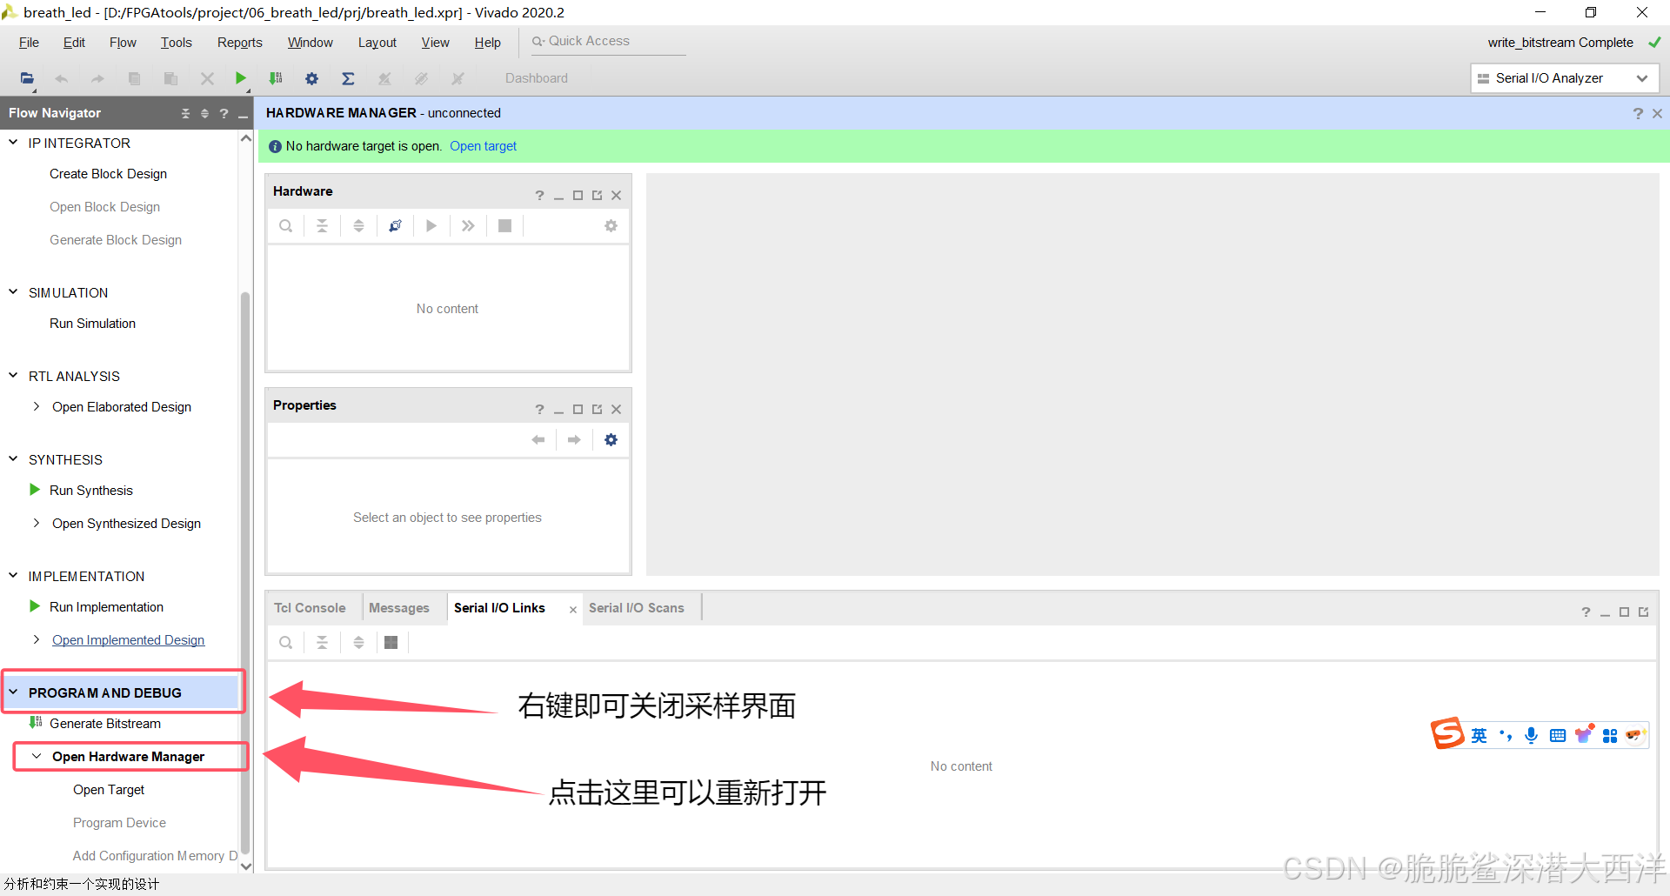Click the Quick Access search field
The height and width of the screenshot is (896, 1670).
pyautogui.click(x=608, y=41)
